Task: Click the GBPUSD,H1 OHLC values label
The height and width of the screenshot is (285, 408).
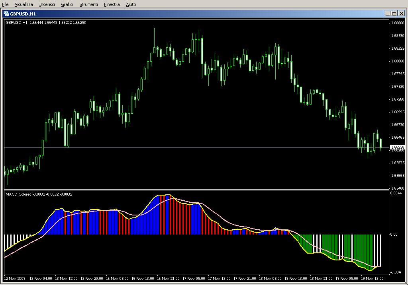Action: pyautogui.click(x=46, y=23)
